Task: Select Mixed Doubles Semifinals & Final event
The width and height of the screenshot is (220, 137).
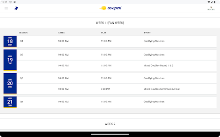Action: (x=161, y=89)
